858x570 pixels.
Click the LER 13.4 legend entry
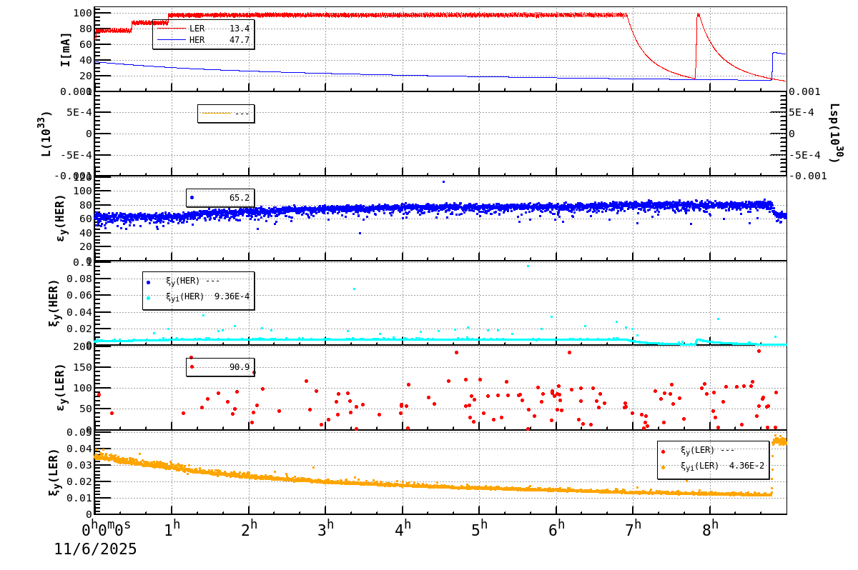click(203, 29)
